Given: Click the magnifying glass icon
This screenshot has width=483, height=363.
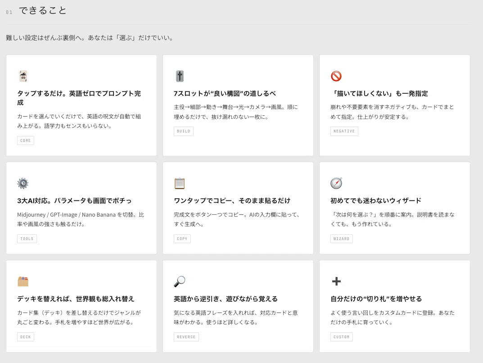Looking at the screenshot, I should (x=180, y=281).
